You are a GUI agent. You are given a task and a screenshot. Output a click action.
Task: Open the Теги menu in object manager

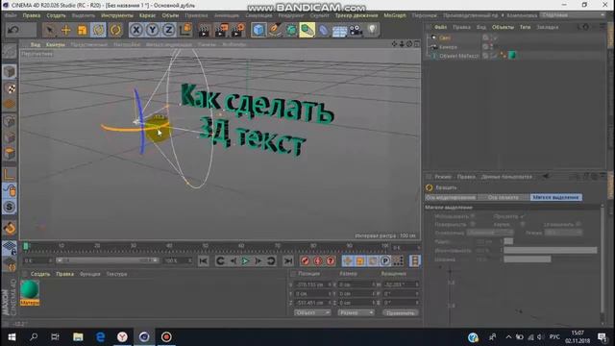point(525,28)
